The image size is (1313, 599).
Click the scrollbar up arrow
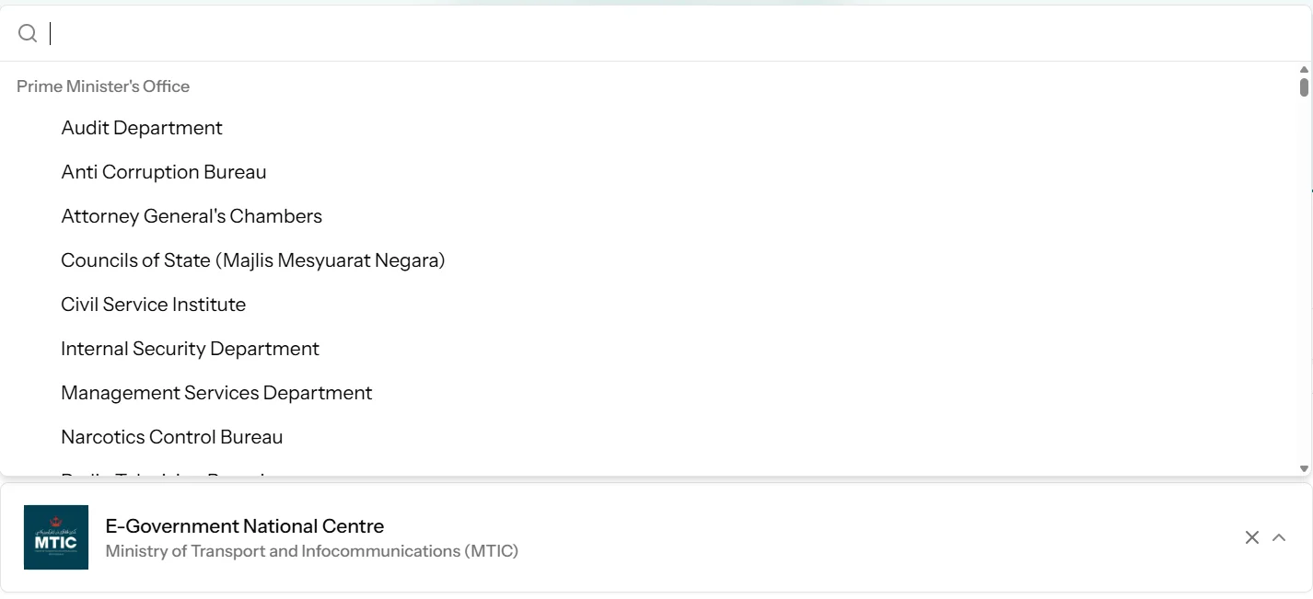click(1304, 70)
